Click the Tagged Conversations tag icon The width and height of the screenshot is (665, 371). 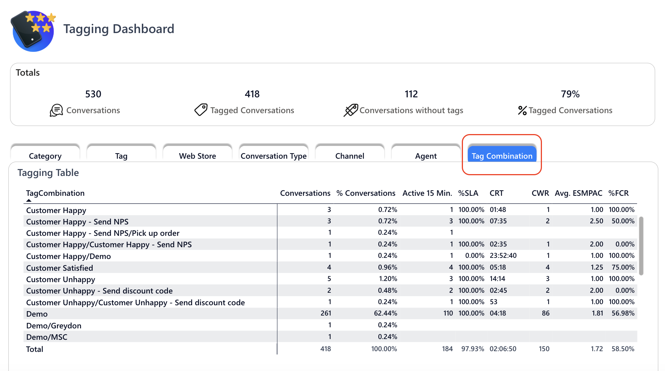(201, 110)
